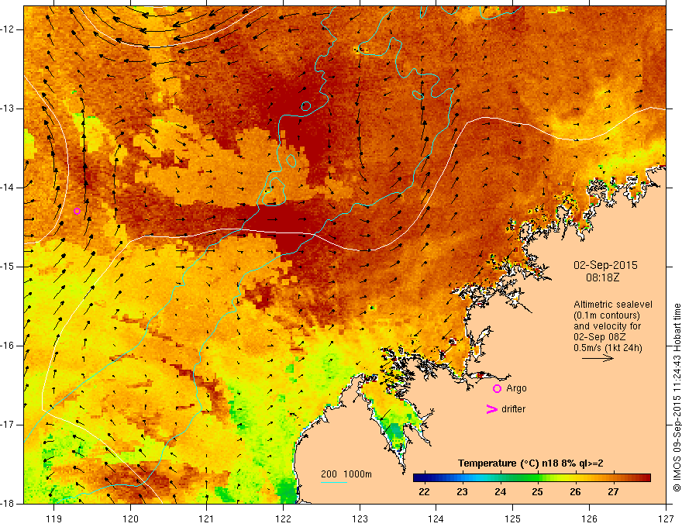Click the 'Temperature (°C) n18 8% ql>=2' title
Image resolution: width=682 pixels, height=527 pixels.
click(530, 463)
